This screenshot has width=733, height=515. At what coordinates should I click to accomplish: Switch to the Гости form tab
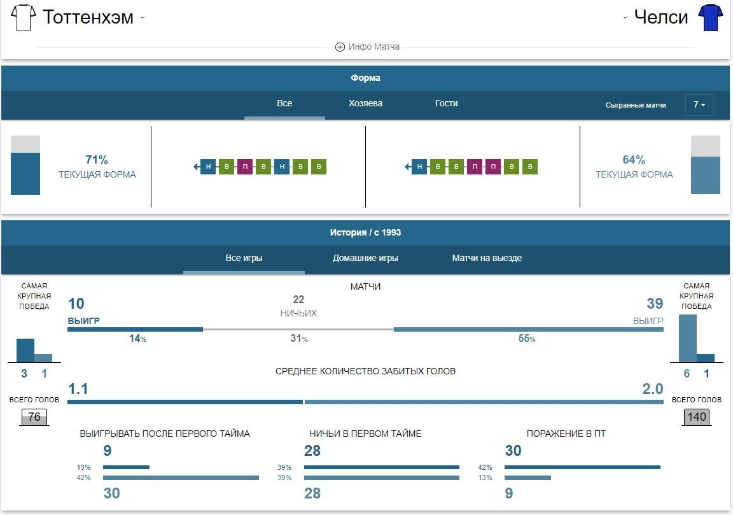[x=447, y=103]
